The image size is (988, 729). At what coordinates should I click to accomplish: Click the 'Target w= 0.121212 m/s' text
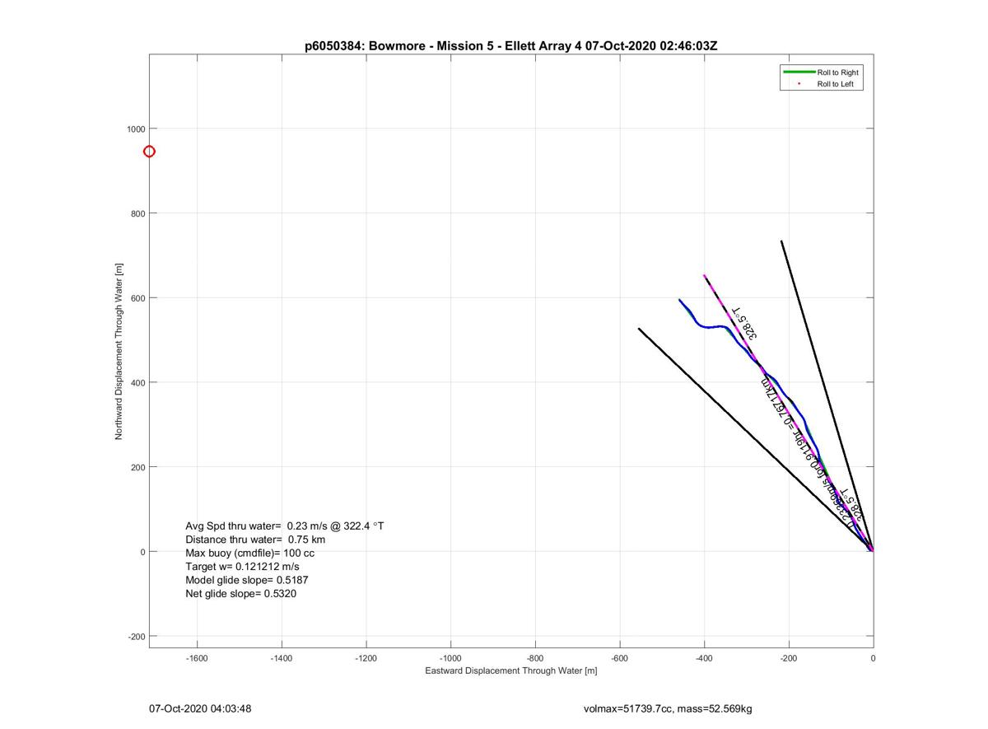click(242, 567)
